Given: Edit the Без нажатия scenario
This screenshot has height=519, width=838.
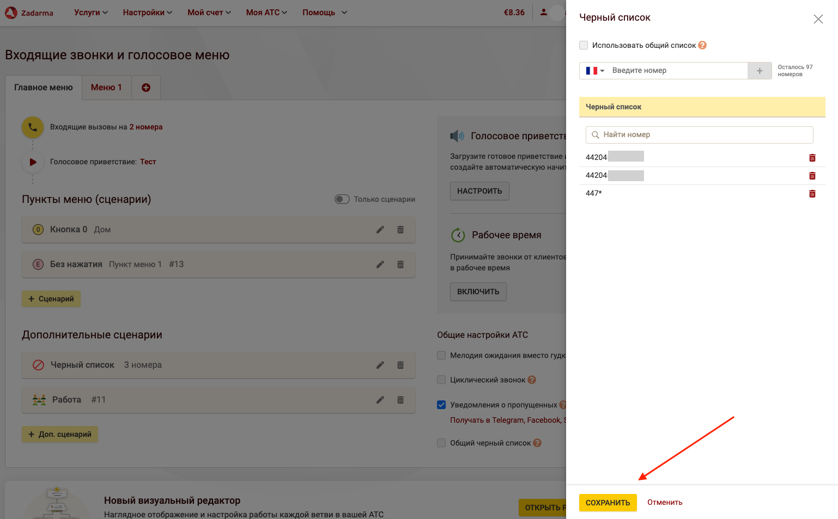Looking at the screenshot, I should (380, 264).
